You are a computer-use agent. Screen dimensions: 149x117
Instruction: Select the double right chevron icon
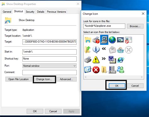pos(104,59)
